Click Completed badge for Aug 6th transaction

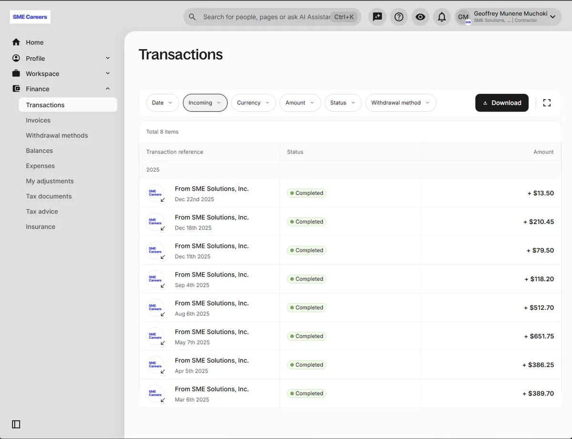306,307
